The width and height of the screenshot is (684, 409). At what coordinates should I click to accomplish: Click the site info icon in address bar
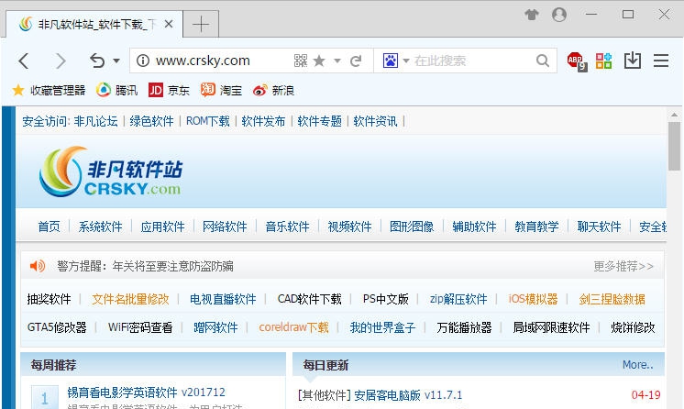[143, 61]
